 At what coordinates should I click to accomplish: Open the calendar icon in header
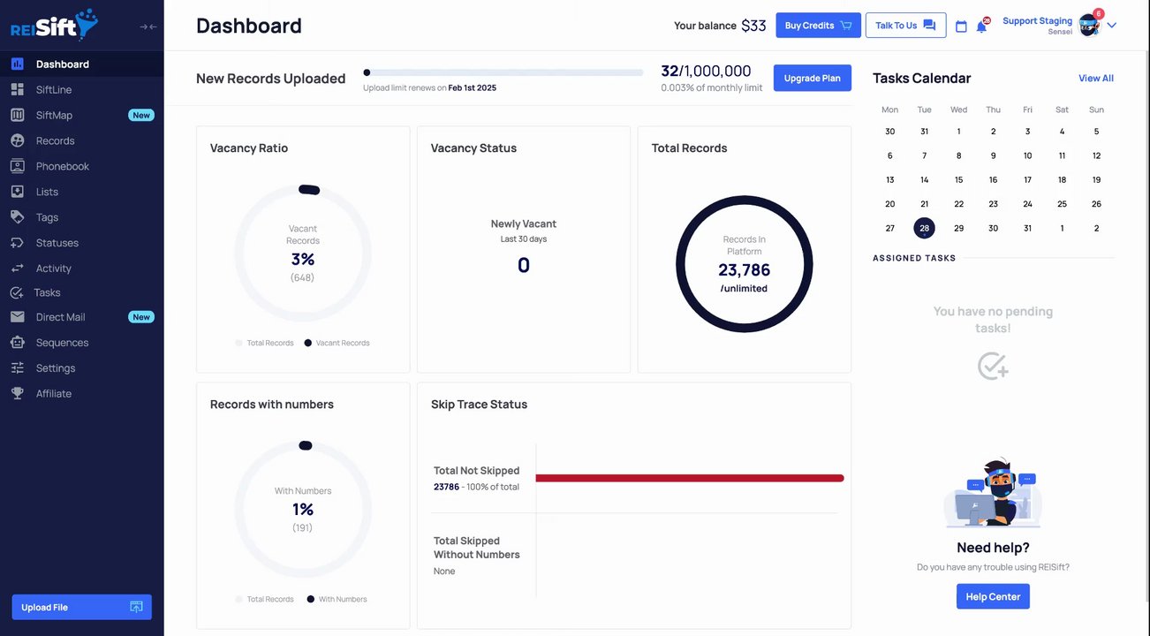point(961,26)
